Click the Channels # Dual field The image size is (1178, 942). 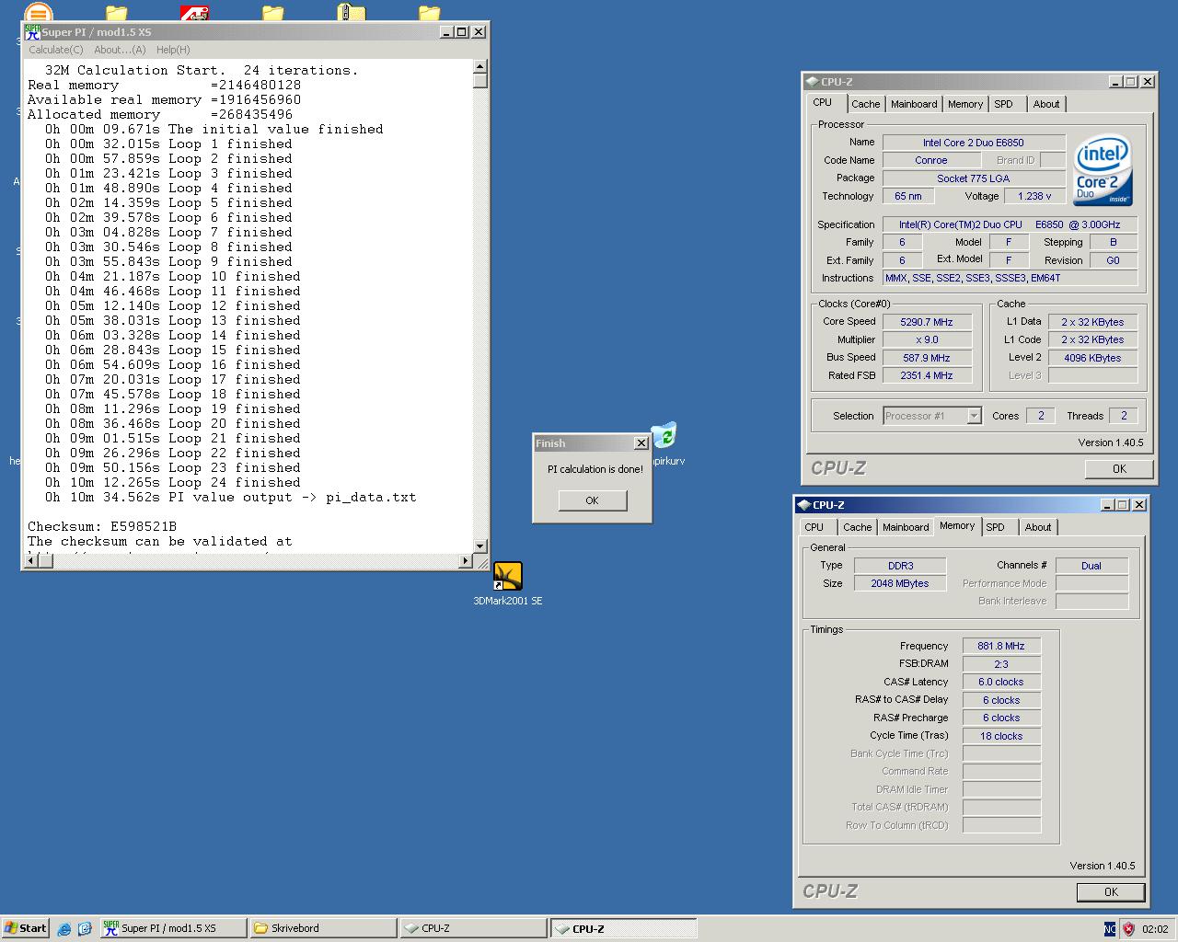[1091, 566]
